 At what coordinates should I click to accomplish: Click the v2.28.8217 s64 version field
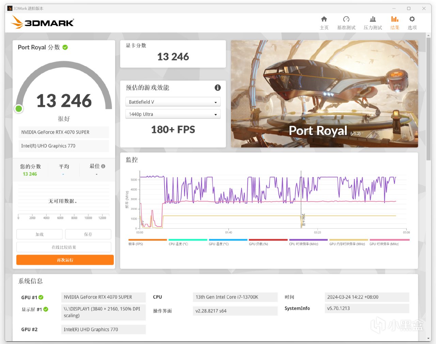coord(235,311)
